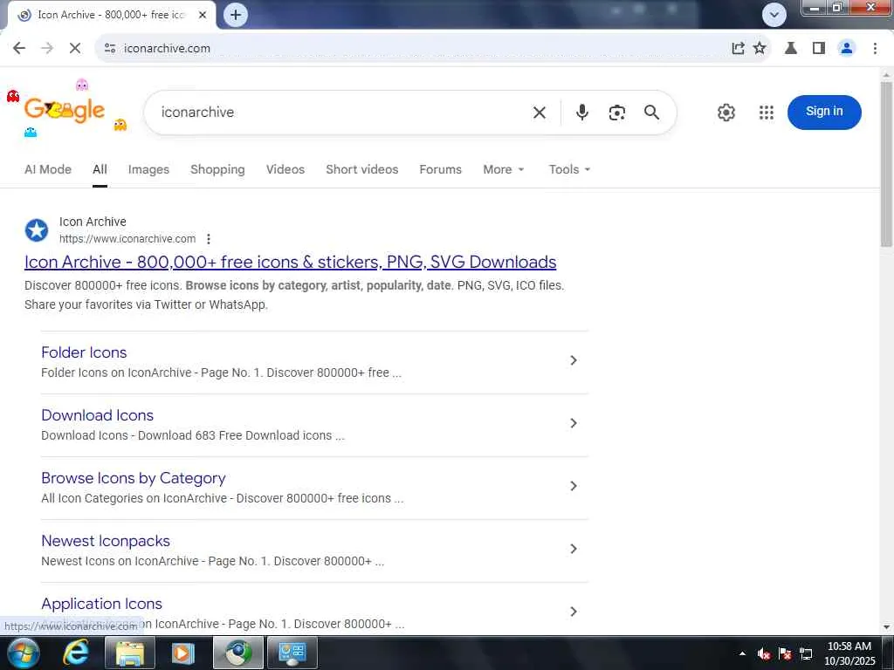Click the Sign in button
The image size is (894, 670).
click(824, 113)
